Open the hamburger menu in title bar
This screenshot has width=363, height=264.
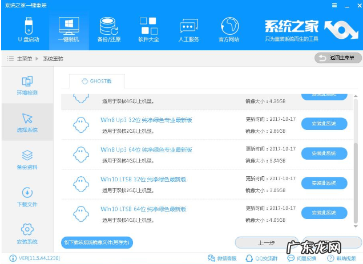tap(334, 5)
